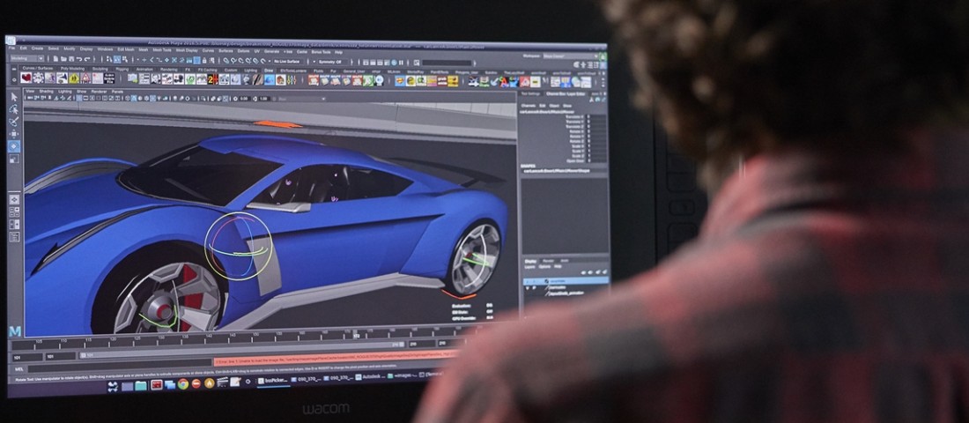
Task: Open the shelf tab switcher icon above gear
Action: [15, 69]
